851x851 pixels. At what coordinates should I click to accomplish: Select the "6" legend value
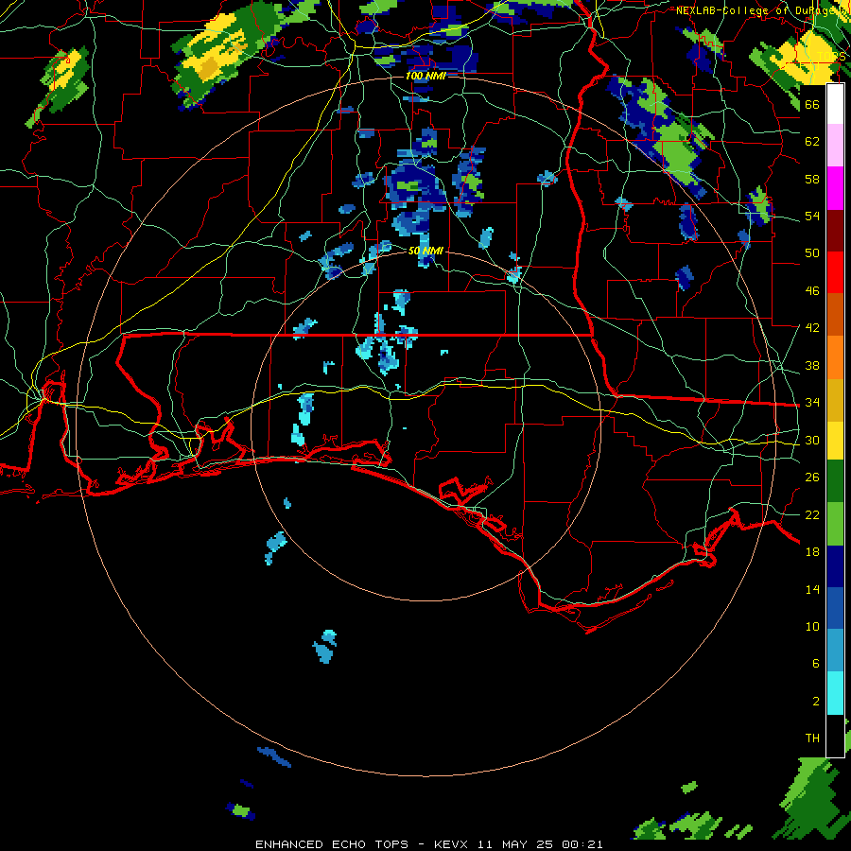click(x=815, y=664)
